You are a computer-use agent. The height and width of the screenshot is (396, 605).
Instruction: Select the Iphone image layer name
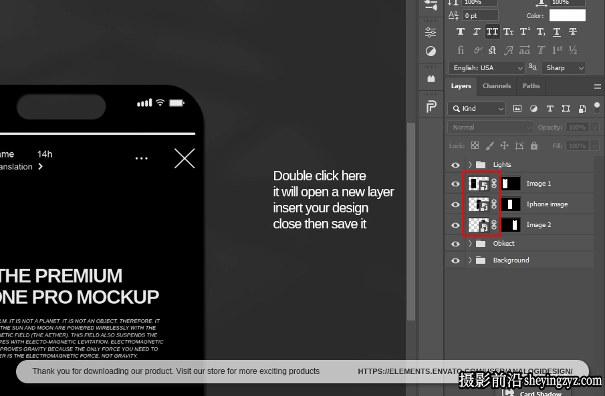[547, 204]
